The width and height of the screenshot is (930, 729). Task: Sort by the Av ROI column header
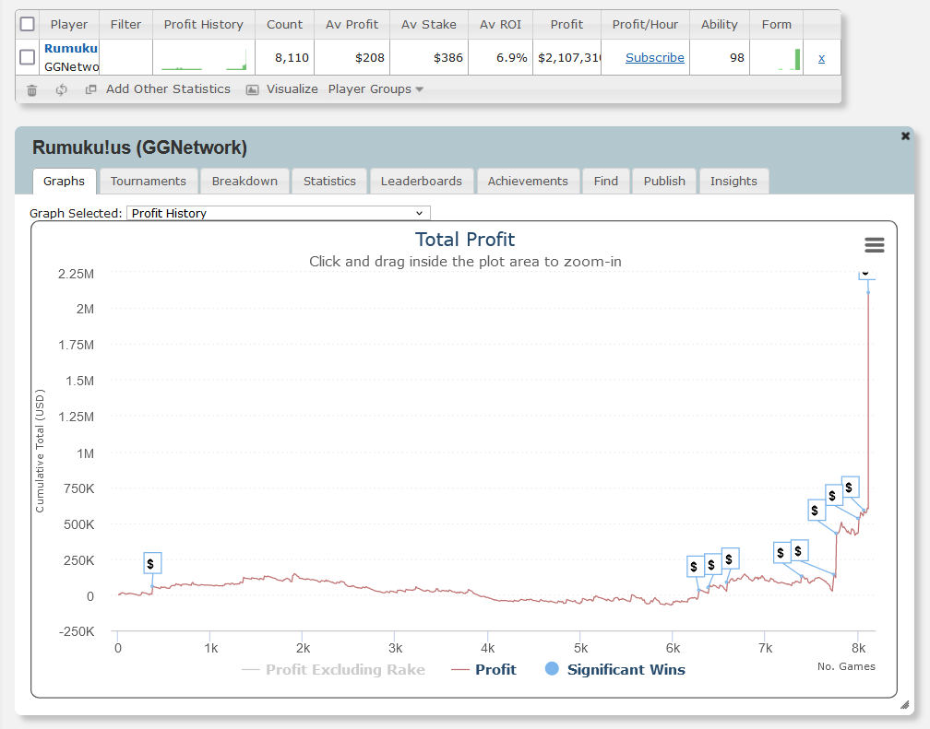click(500, 24)
